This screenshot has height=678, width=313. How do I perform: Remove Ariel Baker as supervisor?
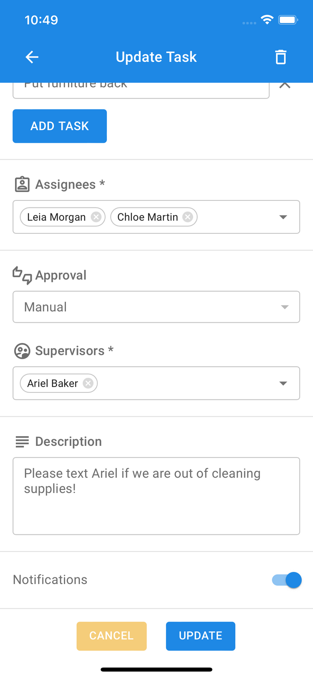click(x=88, y=383)
